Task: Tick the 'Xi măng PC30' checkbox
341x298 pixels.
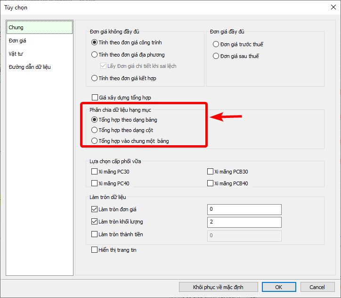Action: [x=94, y=172]
